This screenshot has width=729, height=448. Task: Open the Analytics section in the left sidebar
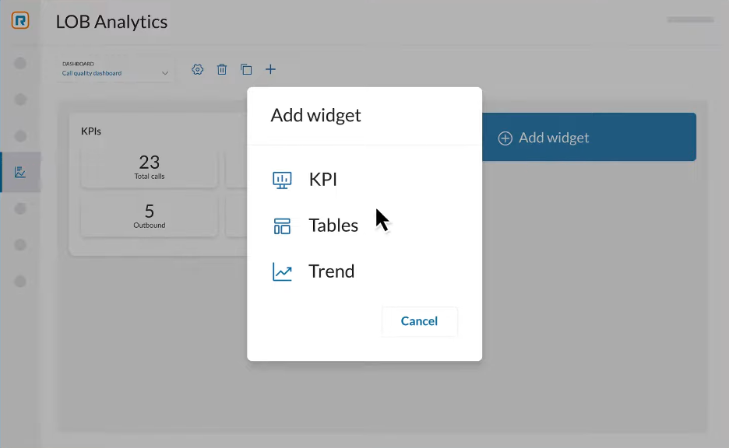pyautogui.click(x=20, y=171)
